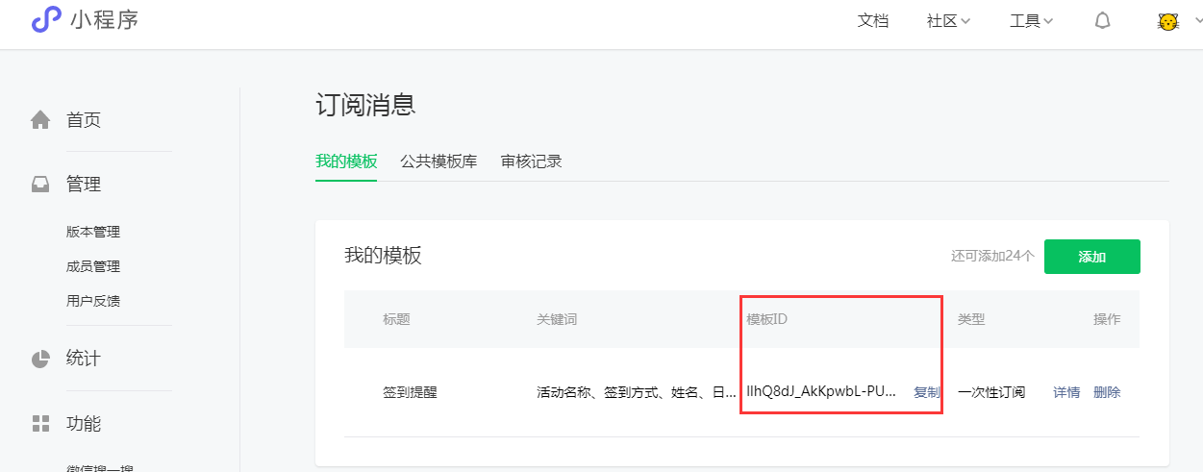The width and height of the screenshot is (1203, 472).
Task: Open 用户反馈 in the sidebar
Action: [93, 301]
